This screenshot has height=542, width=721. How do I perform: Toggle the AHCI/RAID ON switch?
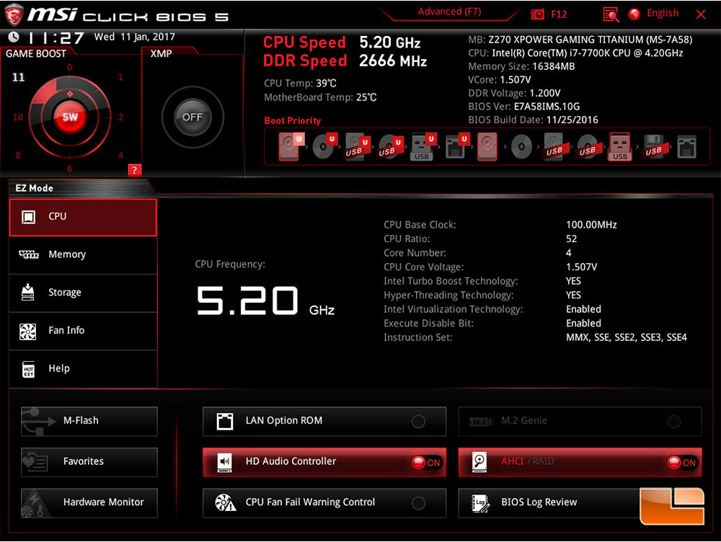pyautogui.click(x=682, y=463)
